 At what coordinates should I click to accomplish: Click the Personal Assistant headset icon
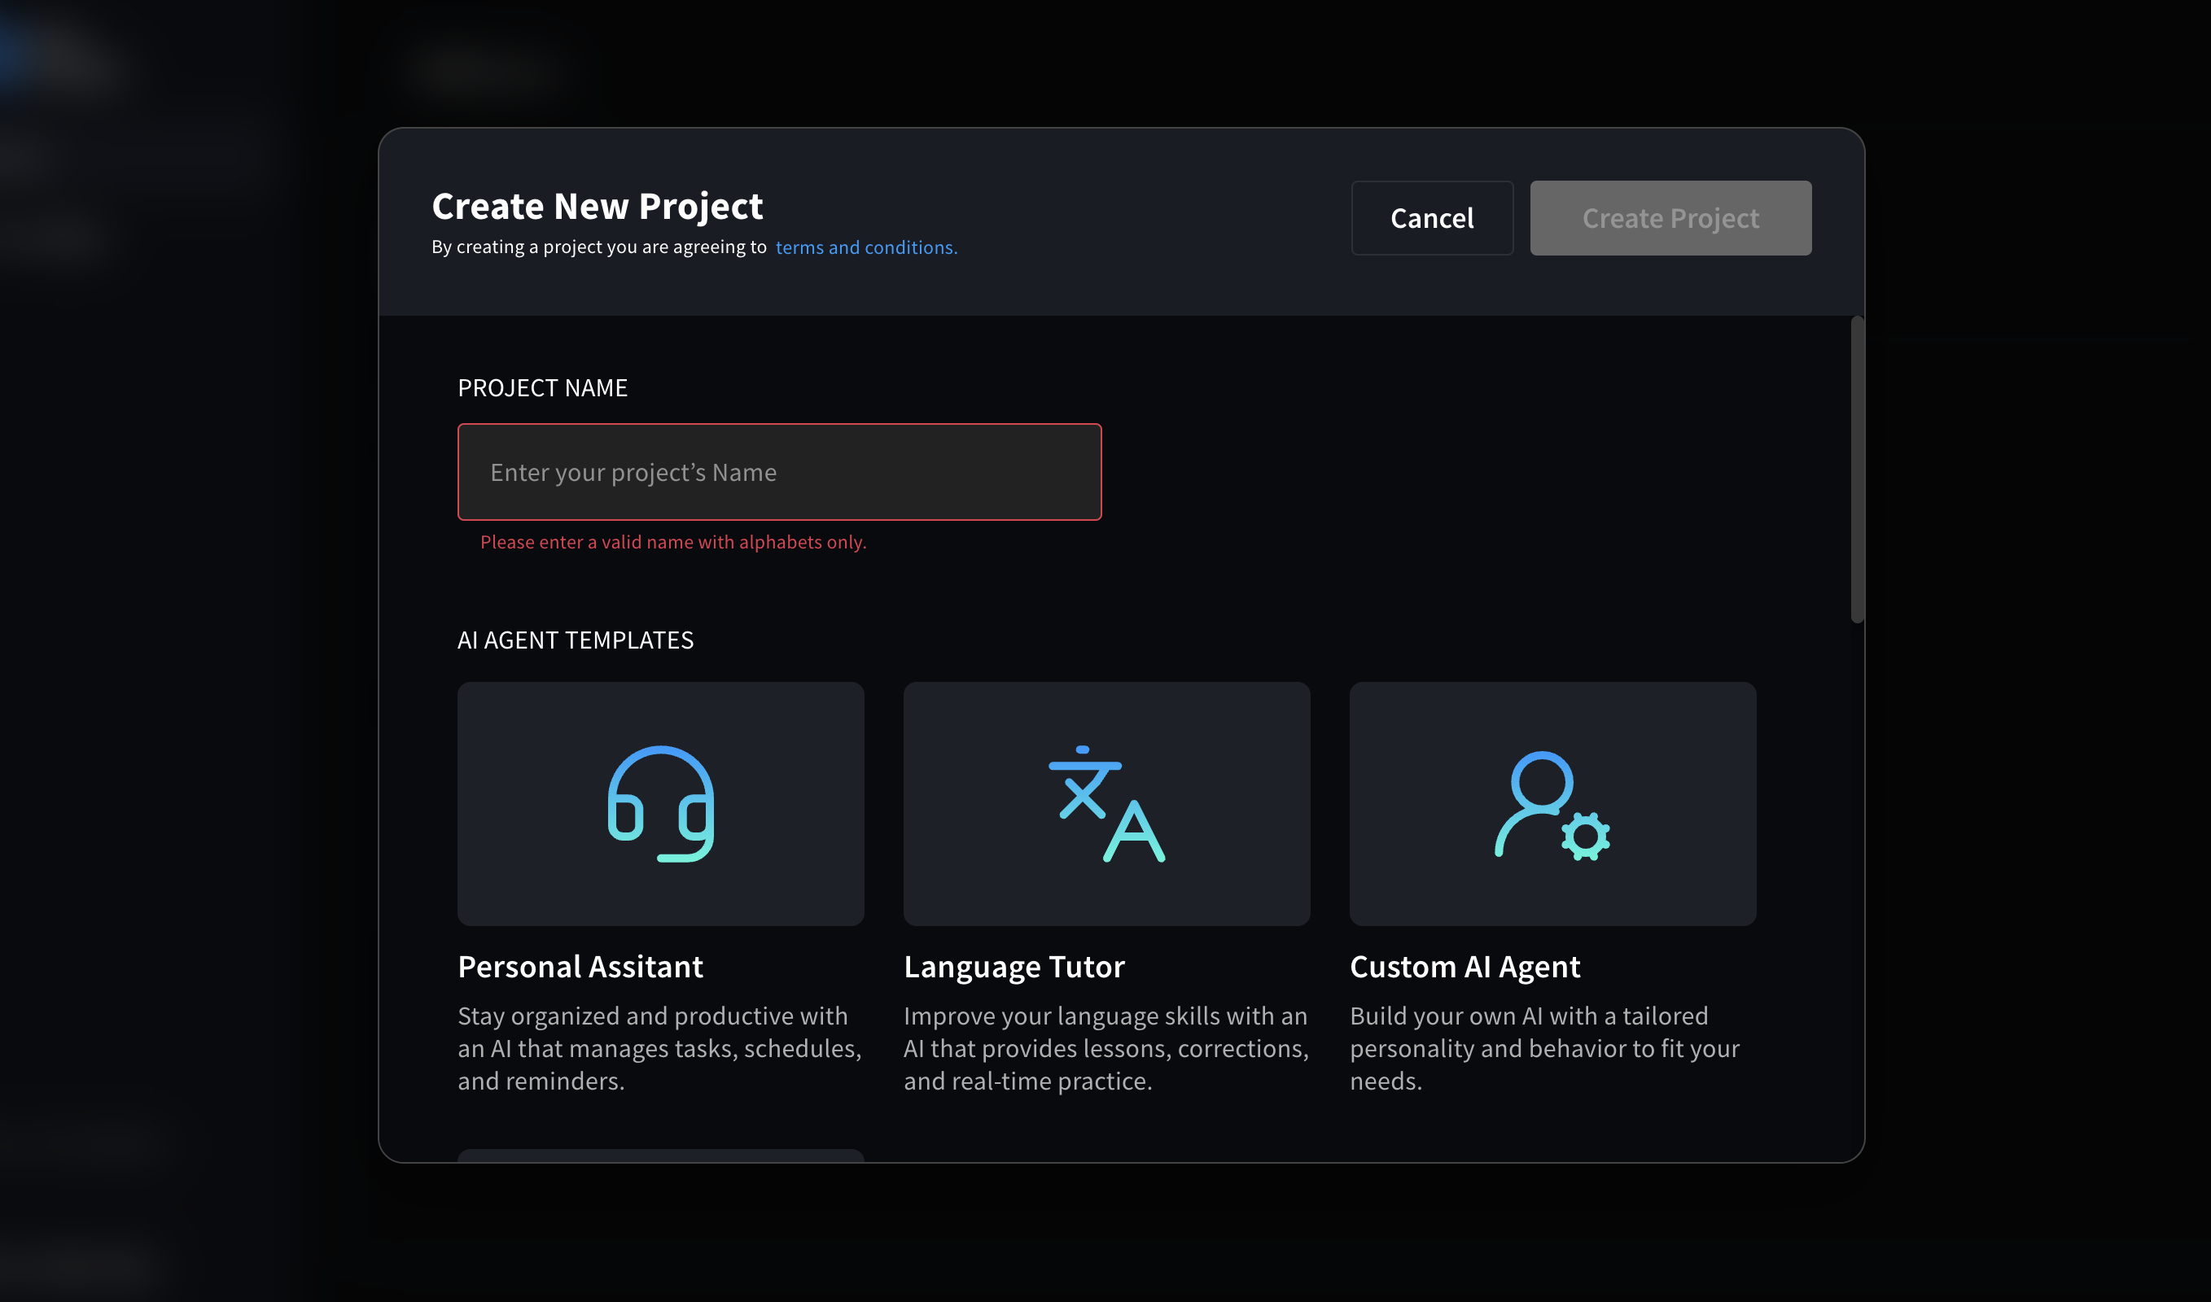661,804
